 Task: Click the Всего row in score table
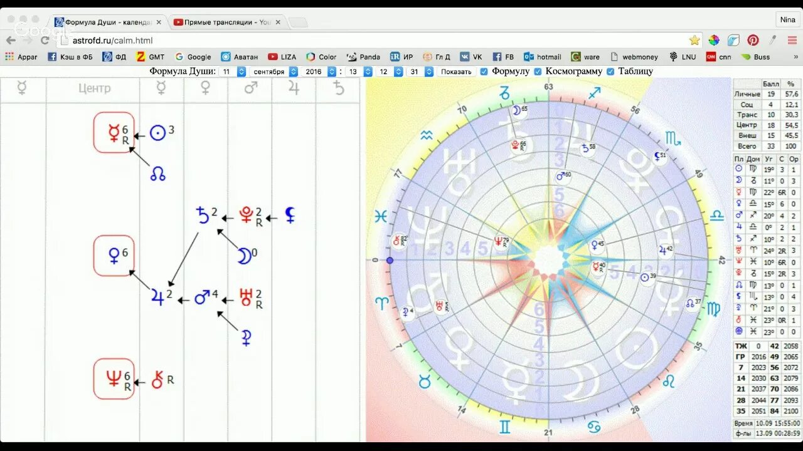767,146
